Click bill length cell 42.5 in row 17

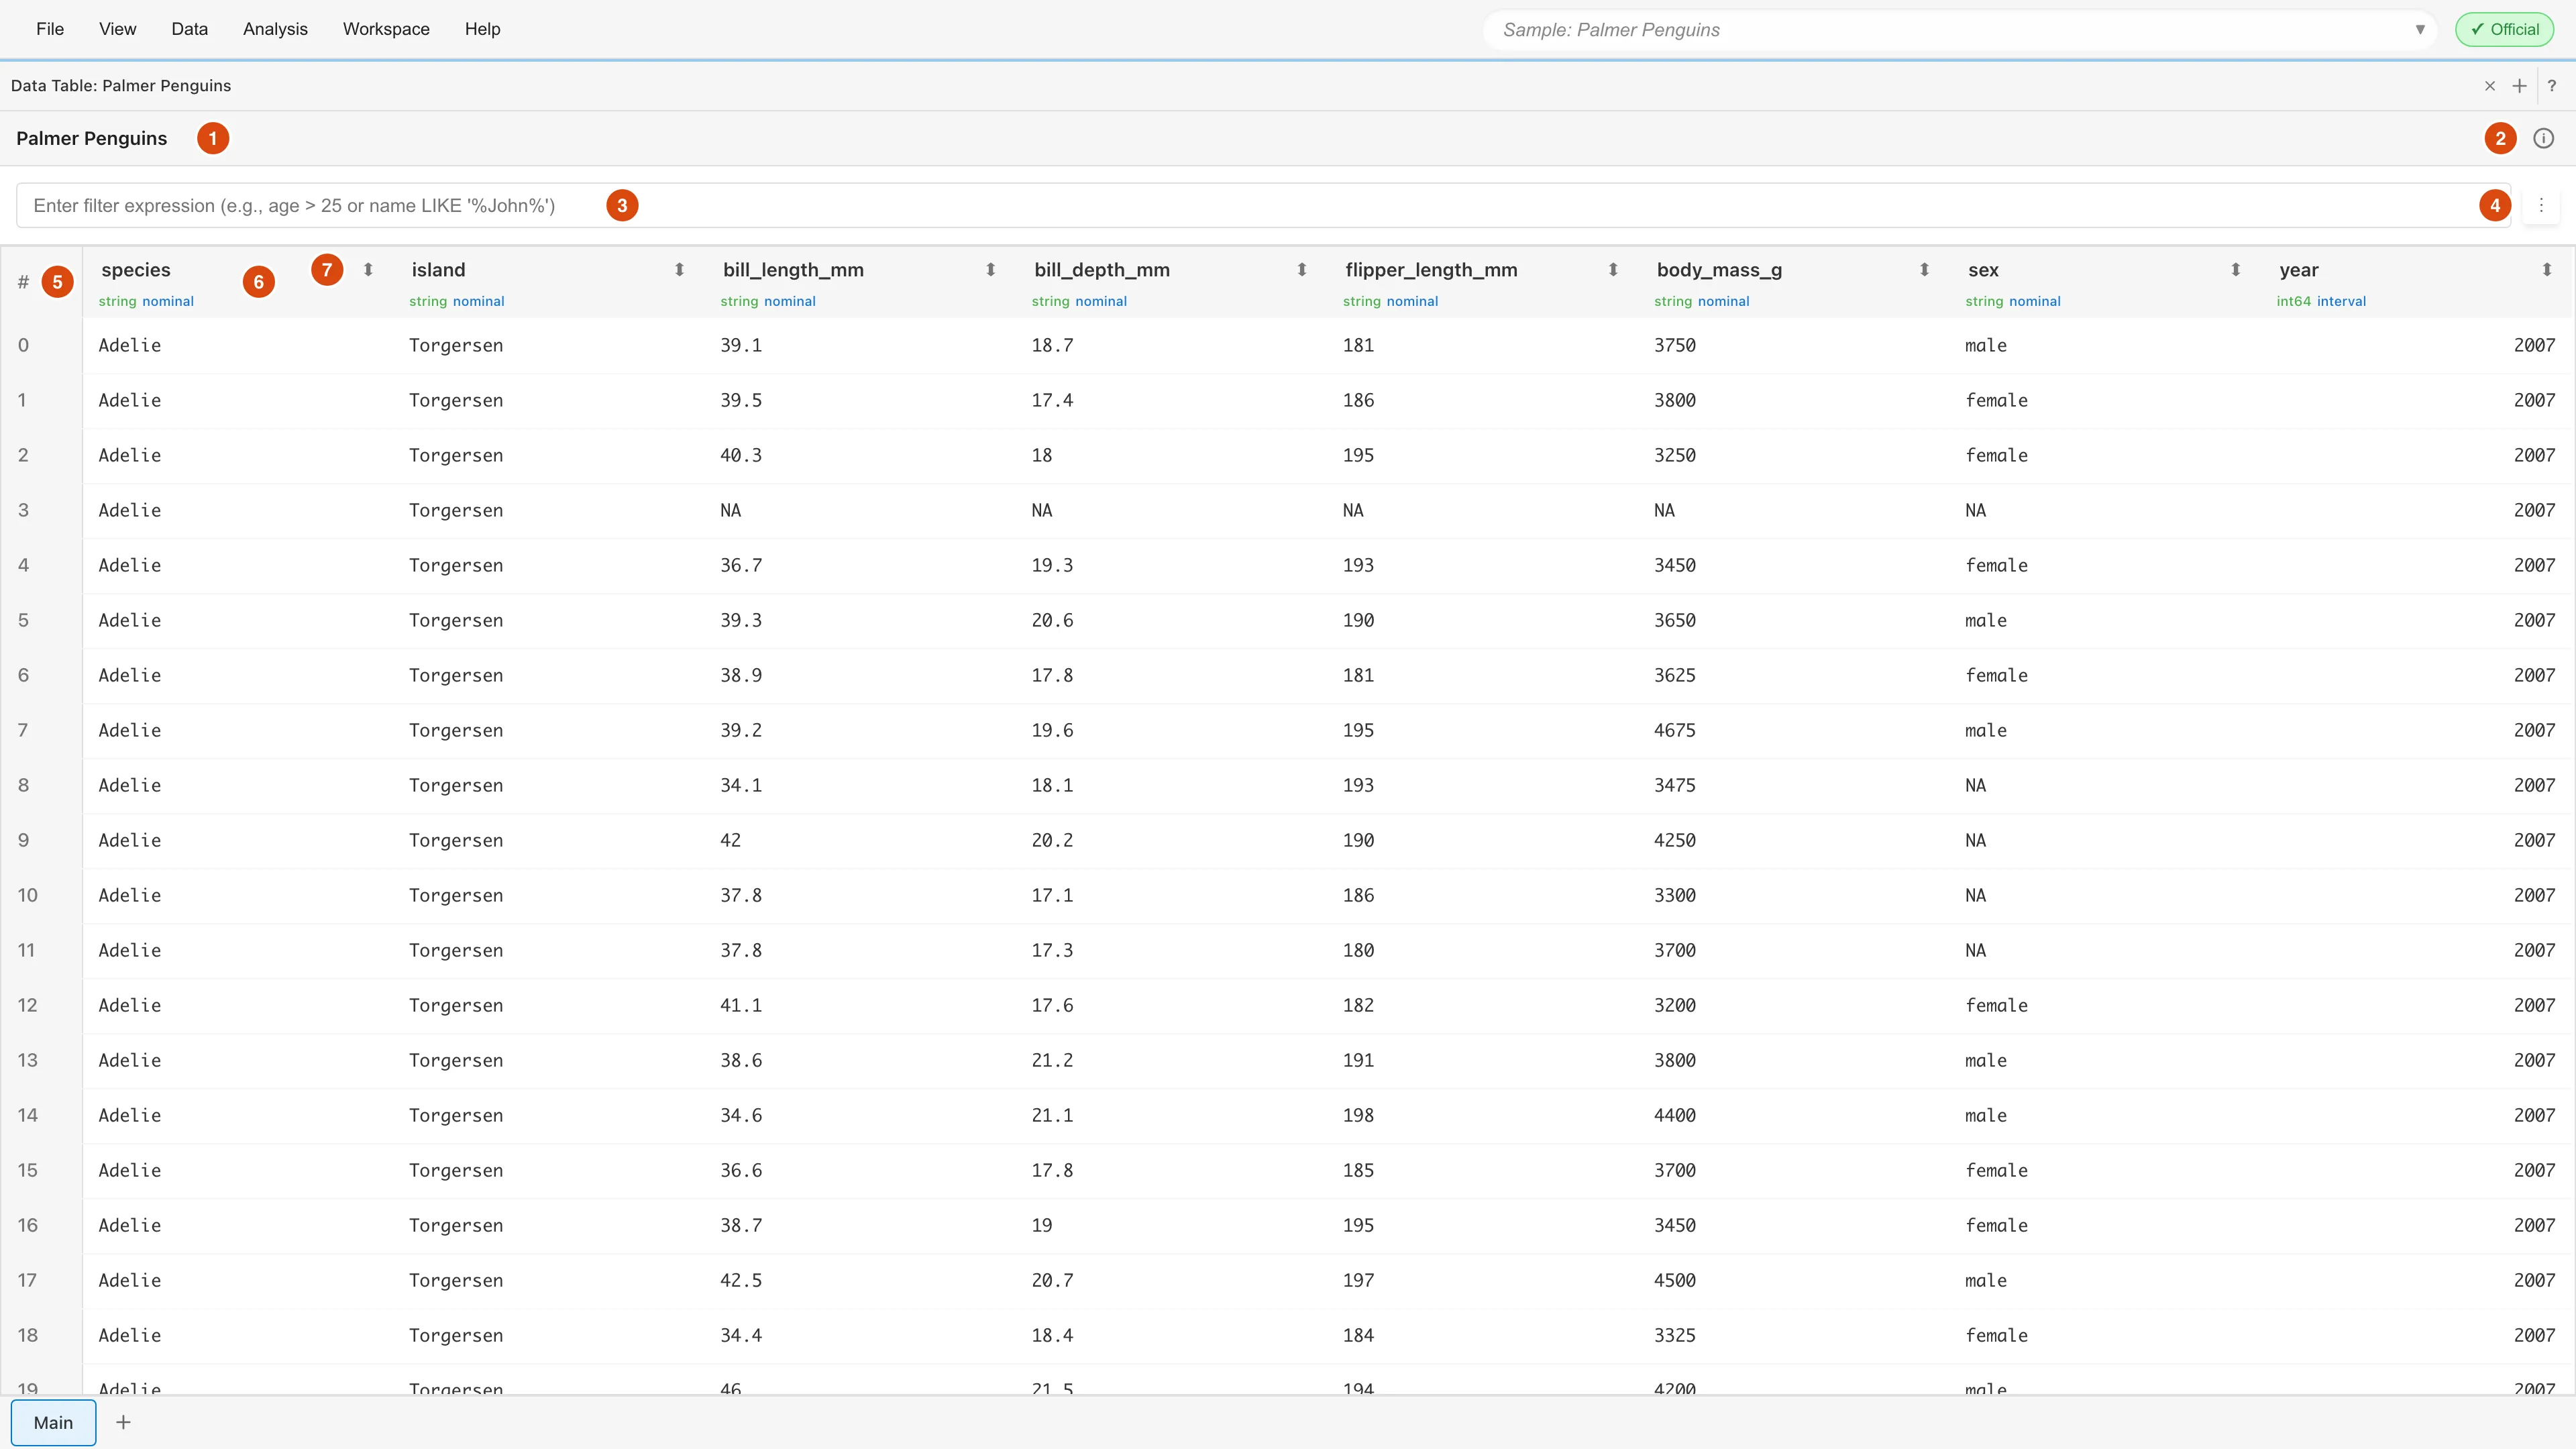point(741,1280)
